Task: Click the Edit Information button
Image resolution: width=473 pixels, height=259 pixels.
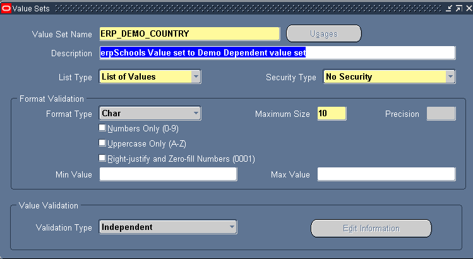Action: pyautogui.click(x=371, y=228)
